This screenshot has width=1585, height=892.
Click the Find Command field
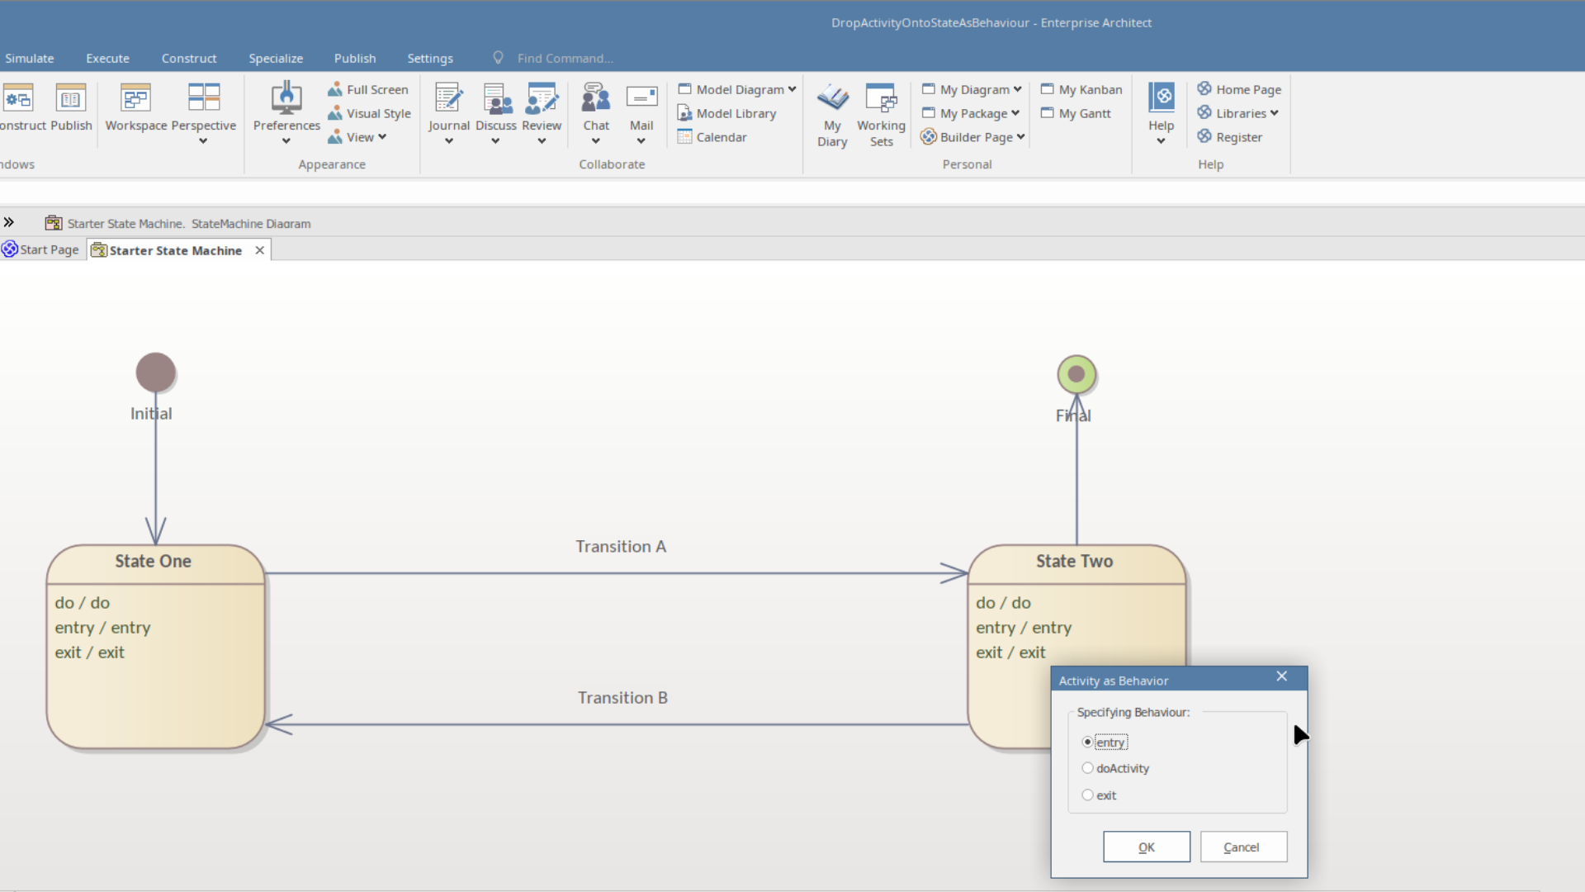[565, 58]
